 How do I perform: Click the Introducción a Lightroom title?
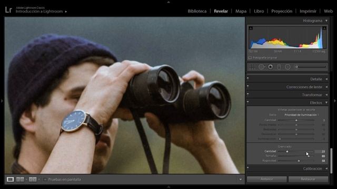coord(39,12)
